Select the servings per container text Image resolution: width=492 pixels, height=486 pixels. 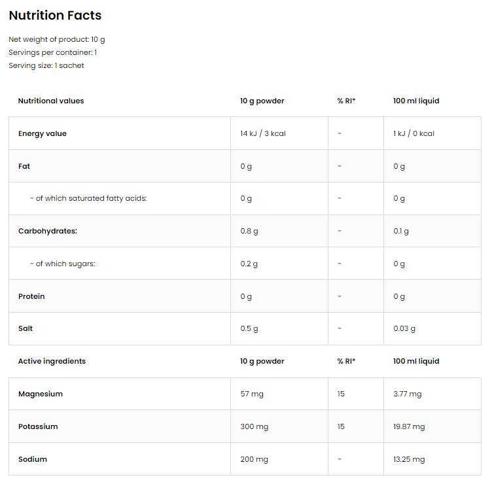pos(52,52)
